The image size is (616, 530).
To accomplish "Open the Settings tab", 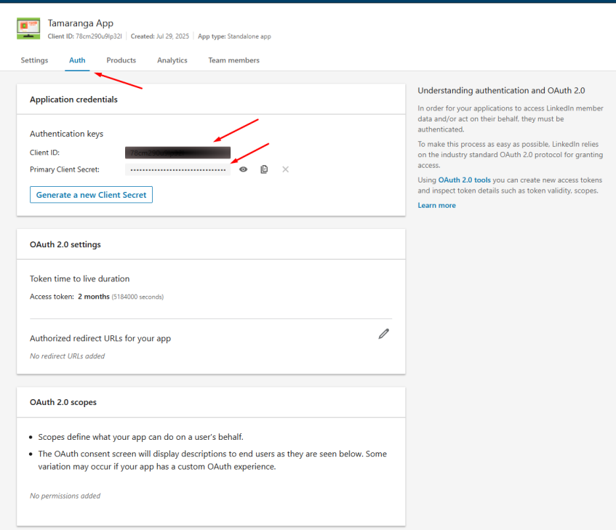I will (34, 60).
